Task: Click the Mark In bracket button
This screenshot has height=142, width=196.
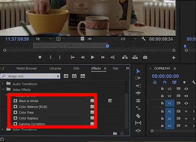Action: click(51, 57)
